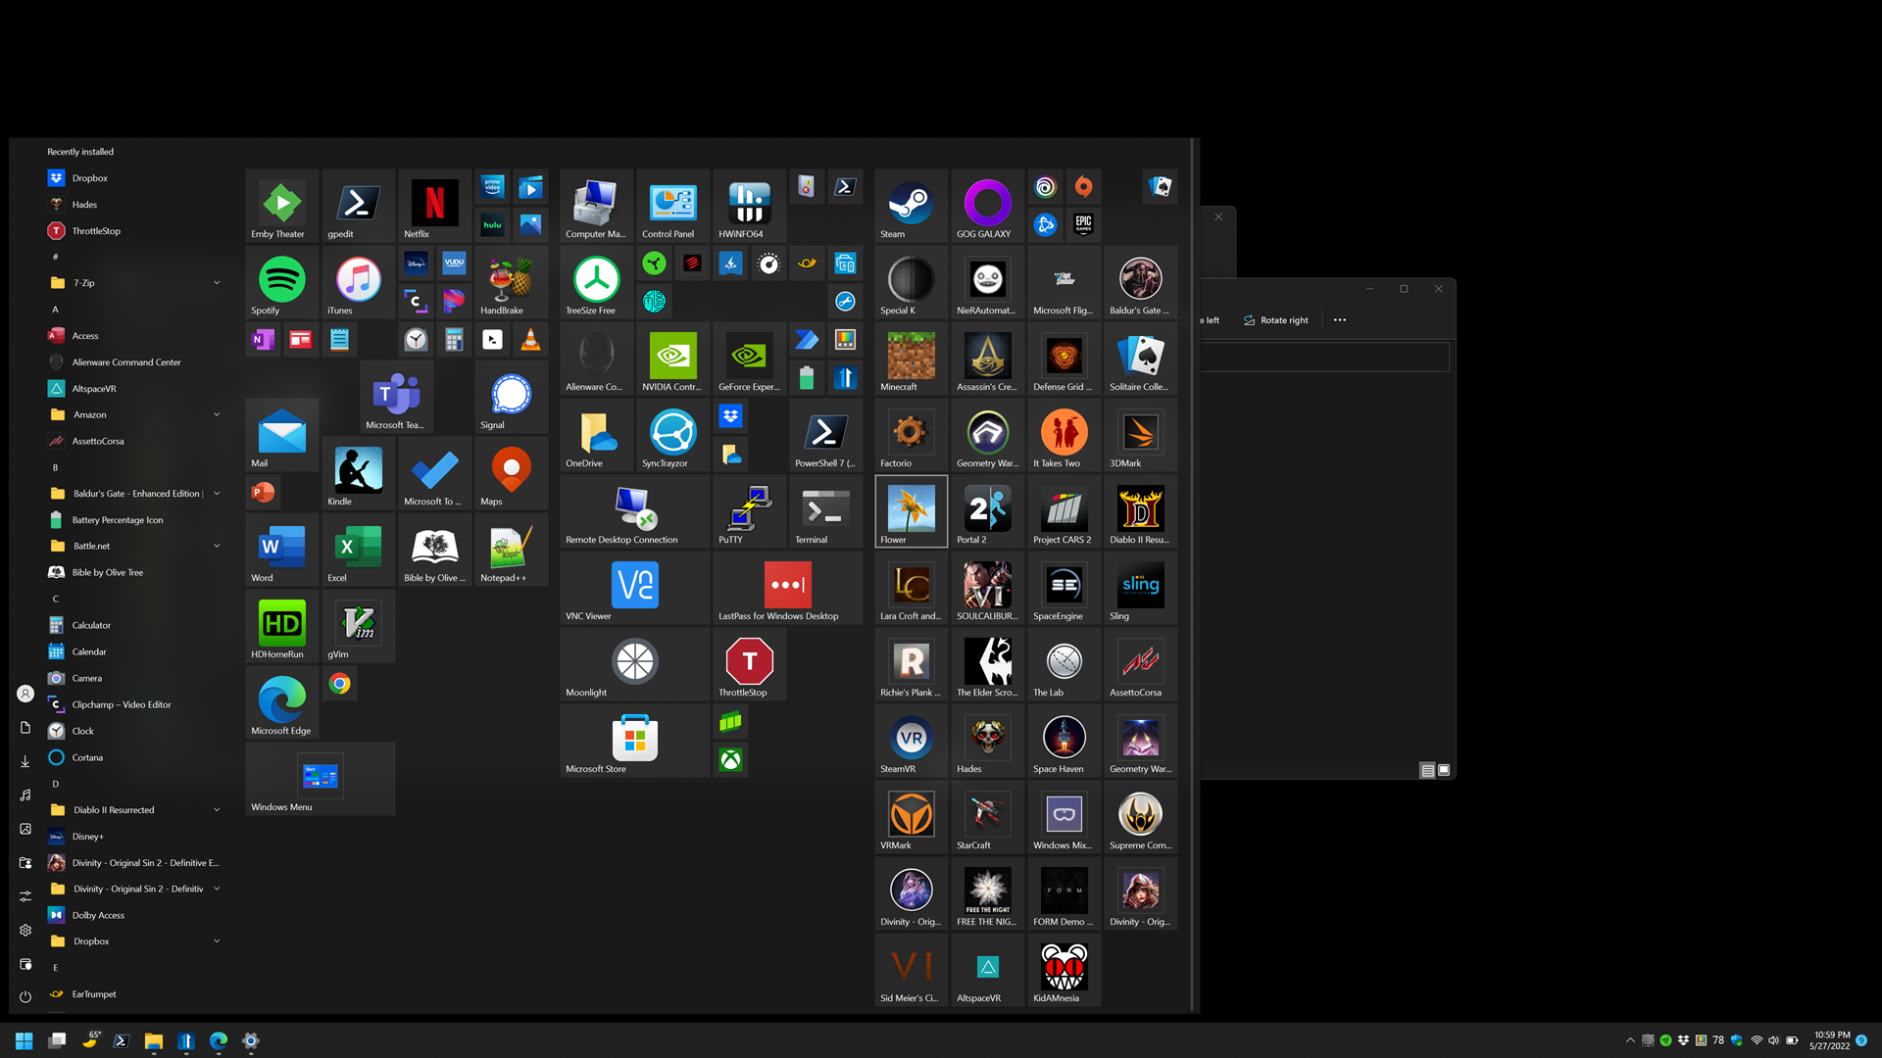This screenshot has width=1882, height=1058.
Task: Open Microsoft Edge from the taskbar
Action: coord(219,1040)
